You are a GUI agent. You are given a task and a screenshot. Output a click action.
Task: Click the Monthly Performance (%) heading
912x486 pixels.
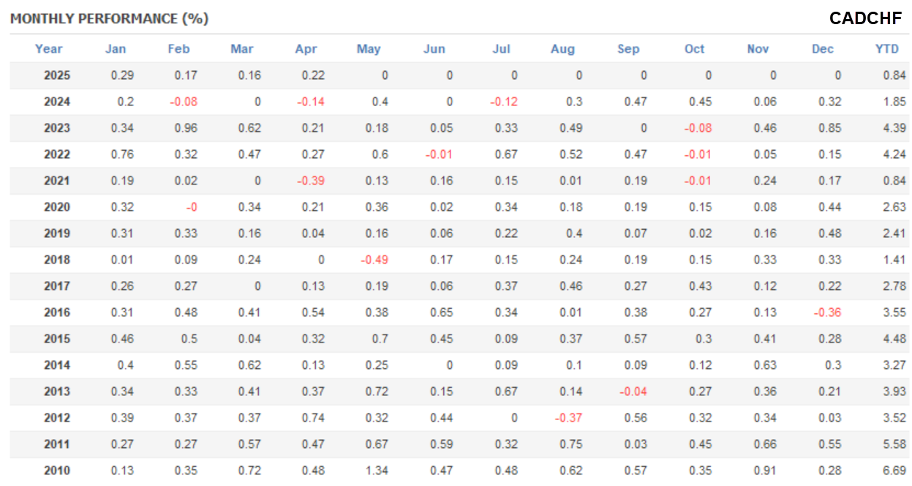pos(110,19)
